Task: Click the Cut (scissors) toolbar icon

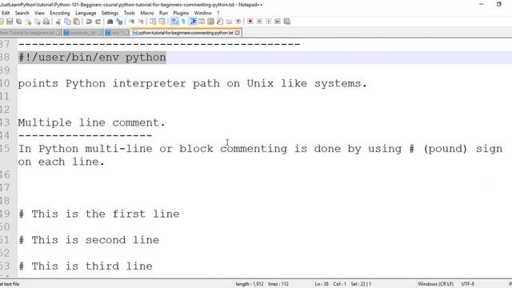Action: point(58,22)
